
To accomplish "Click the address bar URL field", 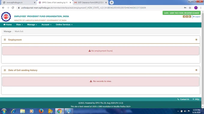I will point(83,8).
